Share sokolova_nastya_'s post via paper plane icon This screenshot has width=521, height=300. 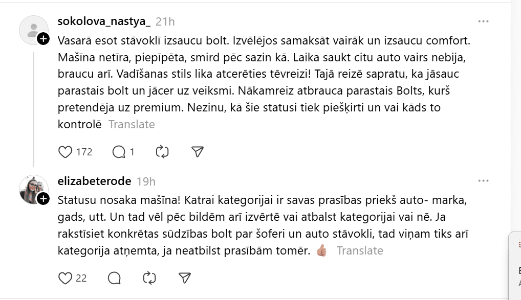click(198, 152)
